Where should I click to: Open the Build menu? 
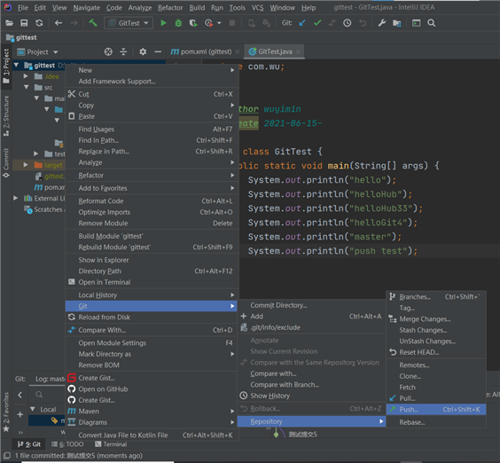(x=197, y=8)
